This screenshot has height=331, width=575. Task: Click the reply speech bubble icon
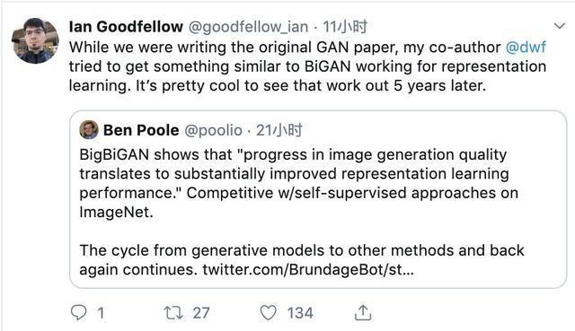coord(78,313)
